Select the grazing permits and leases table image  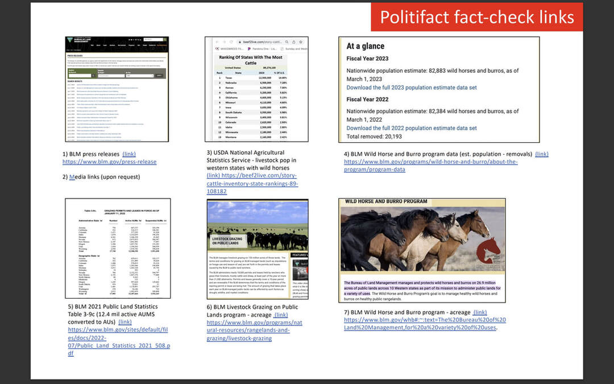click(118, 249)
